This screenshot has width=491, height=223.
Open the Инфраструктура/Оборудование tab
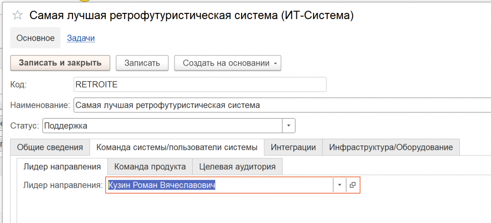[x=391, y=147]
